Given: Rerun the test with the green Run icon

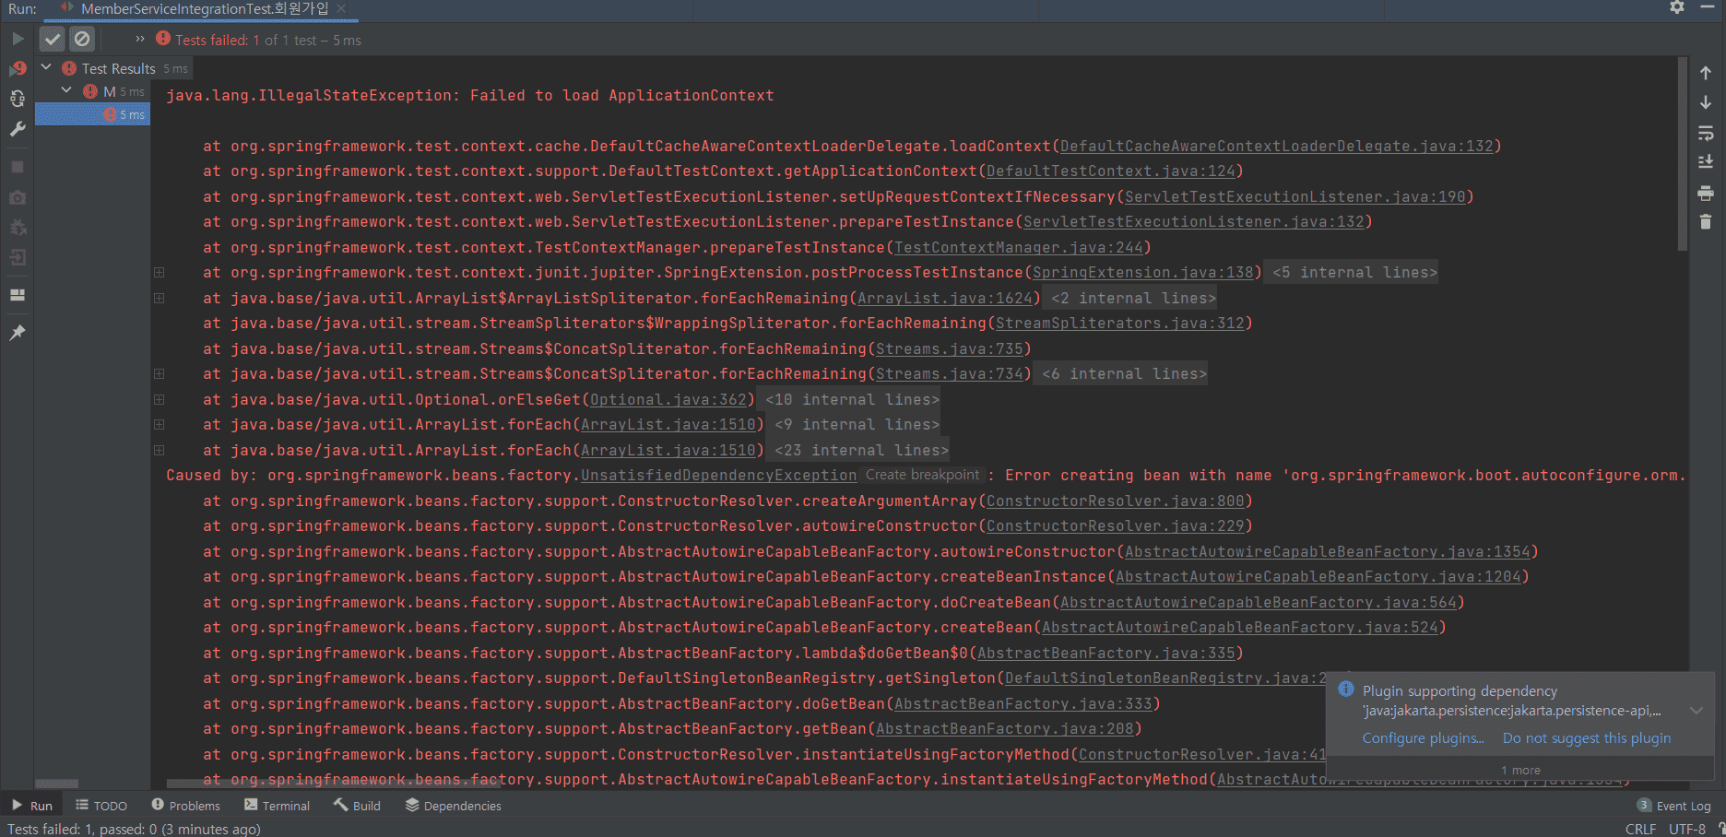Looking at the screenshot, I should [x=18, y=39].
